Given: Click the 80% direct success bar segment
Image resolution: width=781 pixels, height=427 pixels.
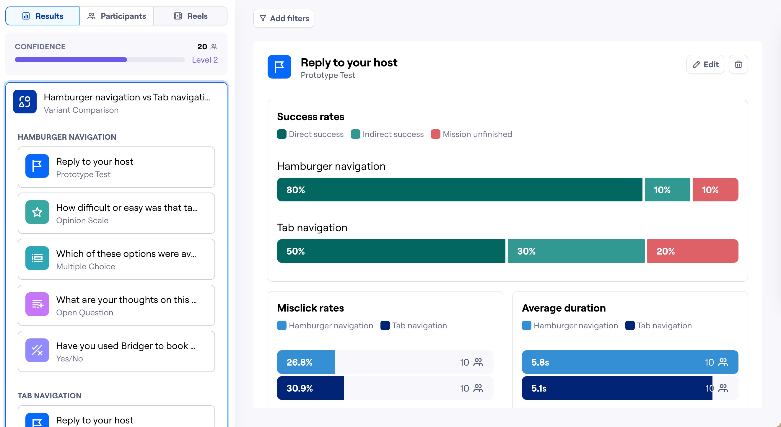Looking at the screenshot, I should tap(459, 190).
